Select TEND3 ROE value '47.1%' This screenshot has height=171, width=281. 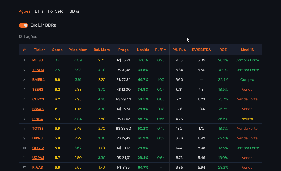223,70
